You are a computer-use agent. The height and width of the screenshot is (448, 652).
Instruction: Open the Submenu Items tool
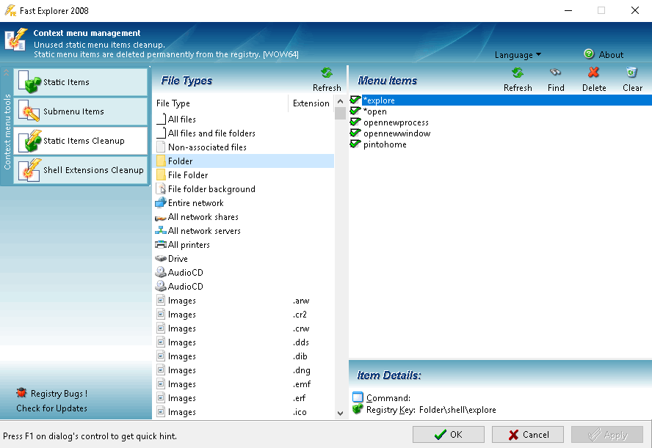(81, 111)
